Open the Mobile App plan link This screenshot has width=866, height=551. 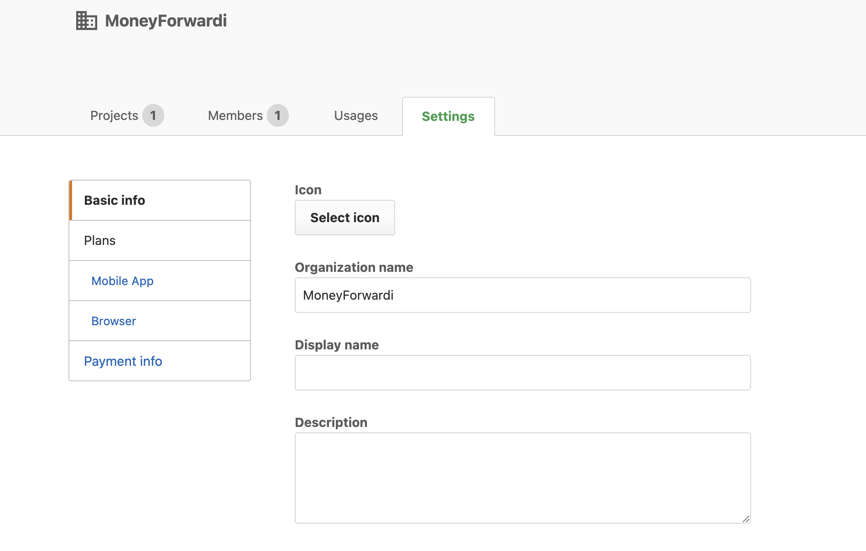click(122, 281)
